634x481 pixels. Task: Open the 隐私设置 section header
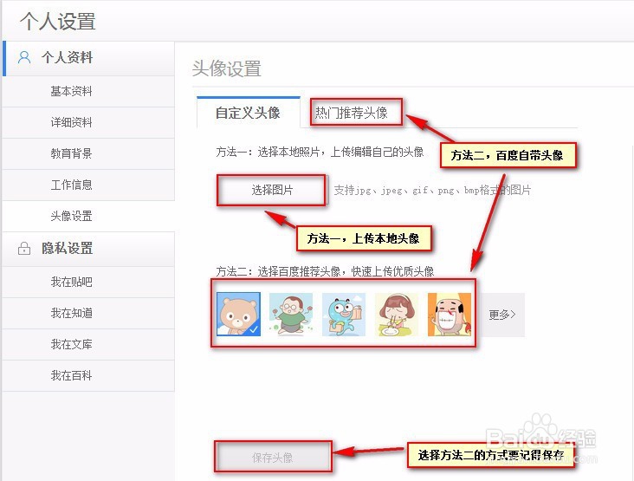coord(88,249)
